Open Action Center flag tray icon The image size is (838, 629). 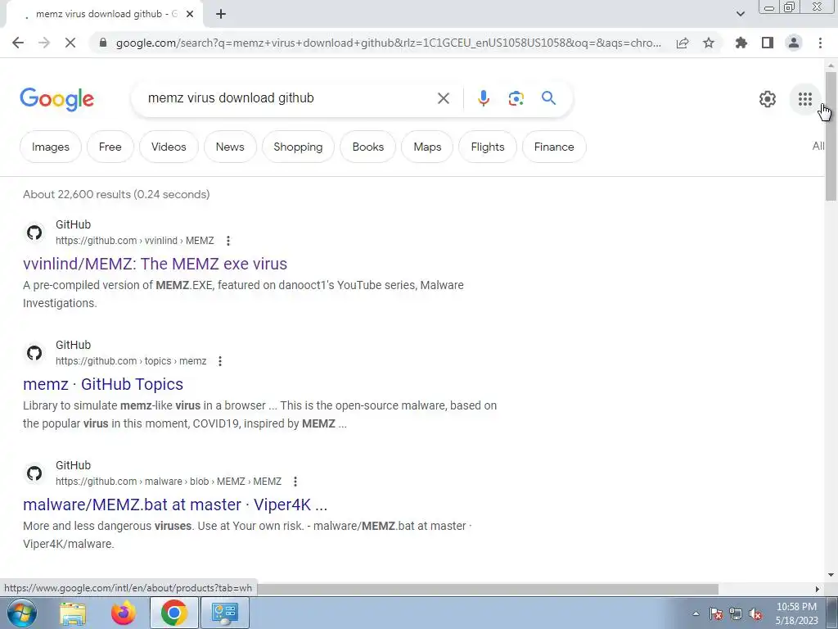[x=716, y=614]
